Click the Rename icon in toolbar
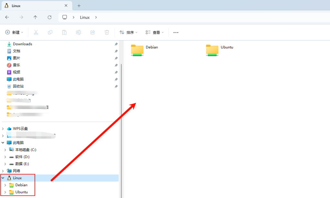The width and height of the screenshot is (330, 198). tap(78, 32)
